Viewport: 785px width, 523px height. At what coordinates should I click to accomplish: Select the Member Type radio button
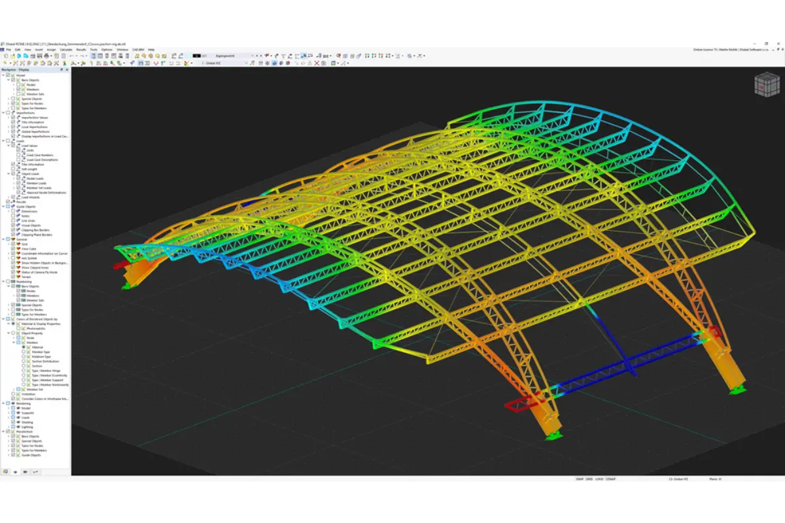click(x=24, y=352)
